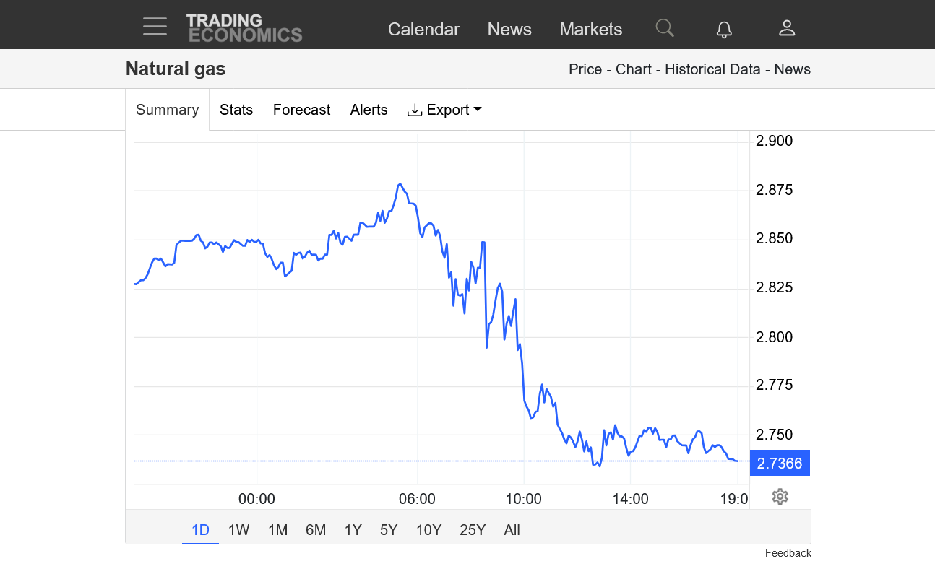Image resolution: width=935 pixels, height=561 pixels.
Task: Open the Historical Data link
Action: point(712,69)
